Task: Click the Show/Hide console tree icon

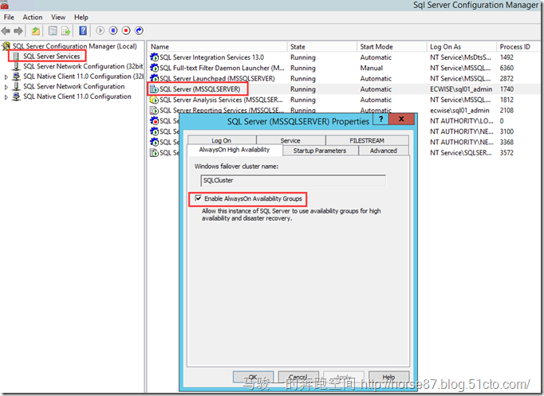Action: [x=53, y=31]
